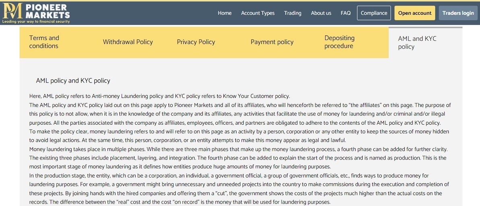Open the About us page
Viewport: 480px width, 206px height.
click(x=321, y=13)
